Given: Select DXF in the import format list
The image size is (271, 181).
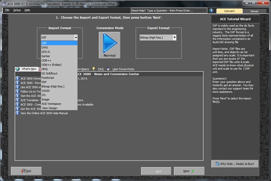Looking at the screenshot, I should coord(59,43).
